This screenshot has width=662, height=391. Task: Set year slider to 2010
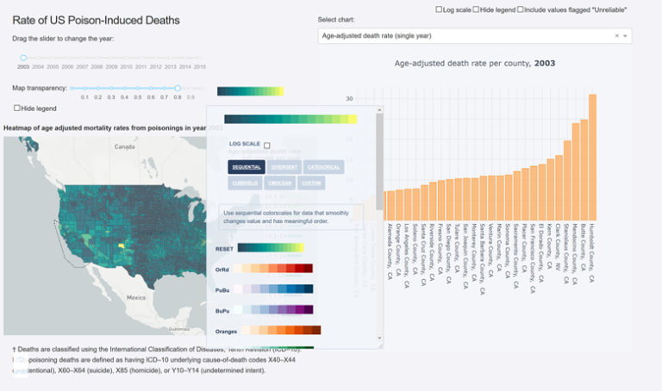126,58
